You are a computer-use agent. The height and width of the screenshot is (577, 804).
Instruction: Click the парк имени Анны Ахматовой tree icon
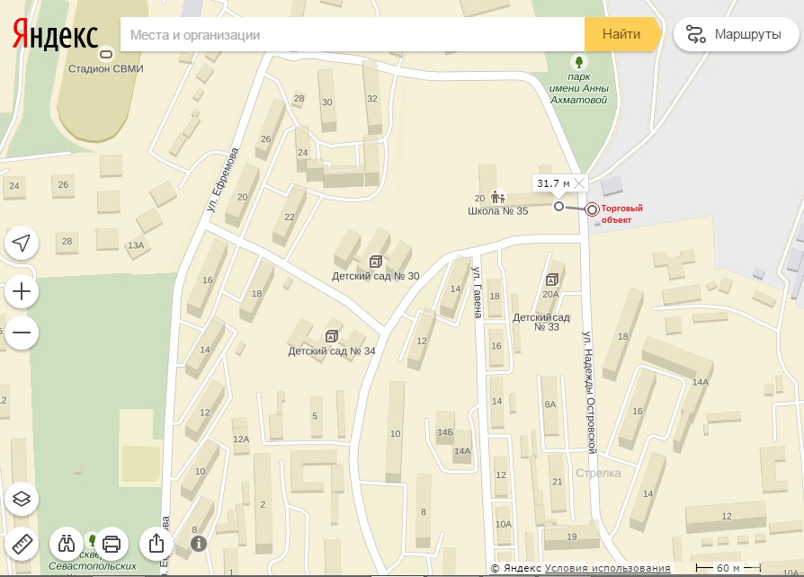pyautogui.click(x=579, y=63)
